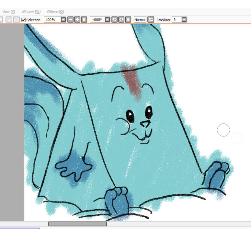This screenshot has width=251, height=229.
Task: Toggle the Selection checkbox
Action: pos(24,20)
